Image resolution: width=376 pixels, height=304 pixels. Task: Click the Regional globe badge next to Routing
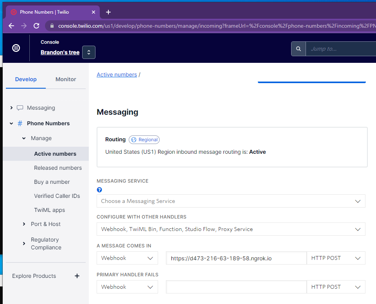point(143,139)
